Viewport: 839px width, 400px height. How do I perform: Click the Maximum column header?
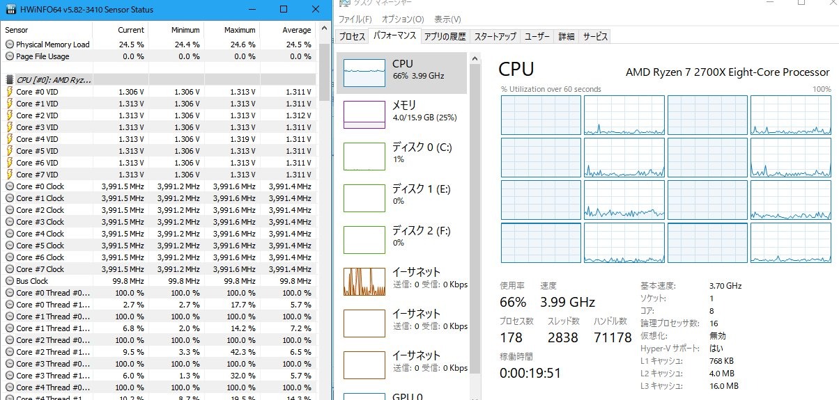click(x=240, y=30)
